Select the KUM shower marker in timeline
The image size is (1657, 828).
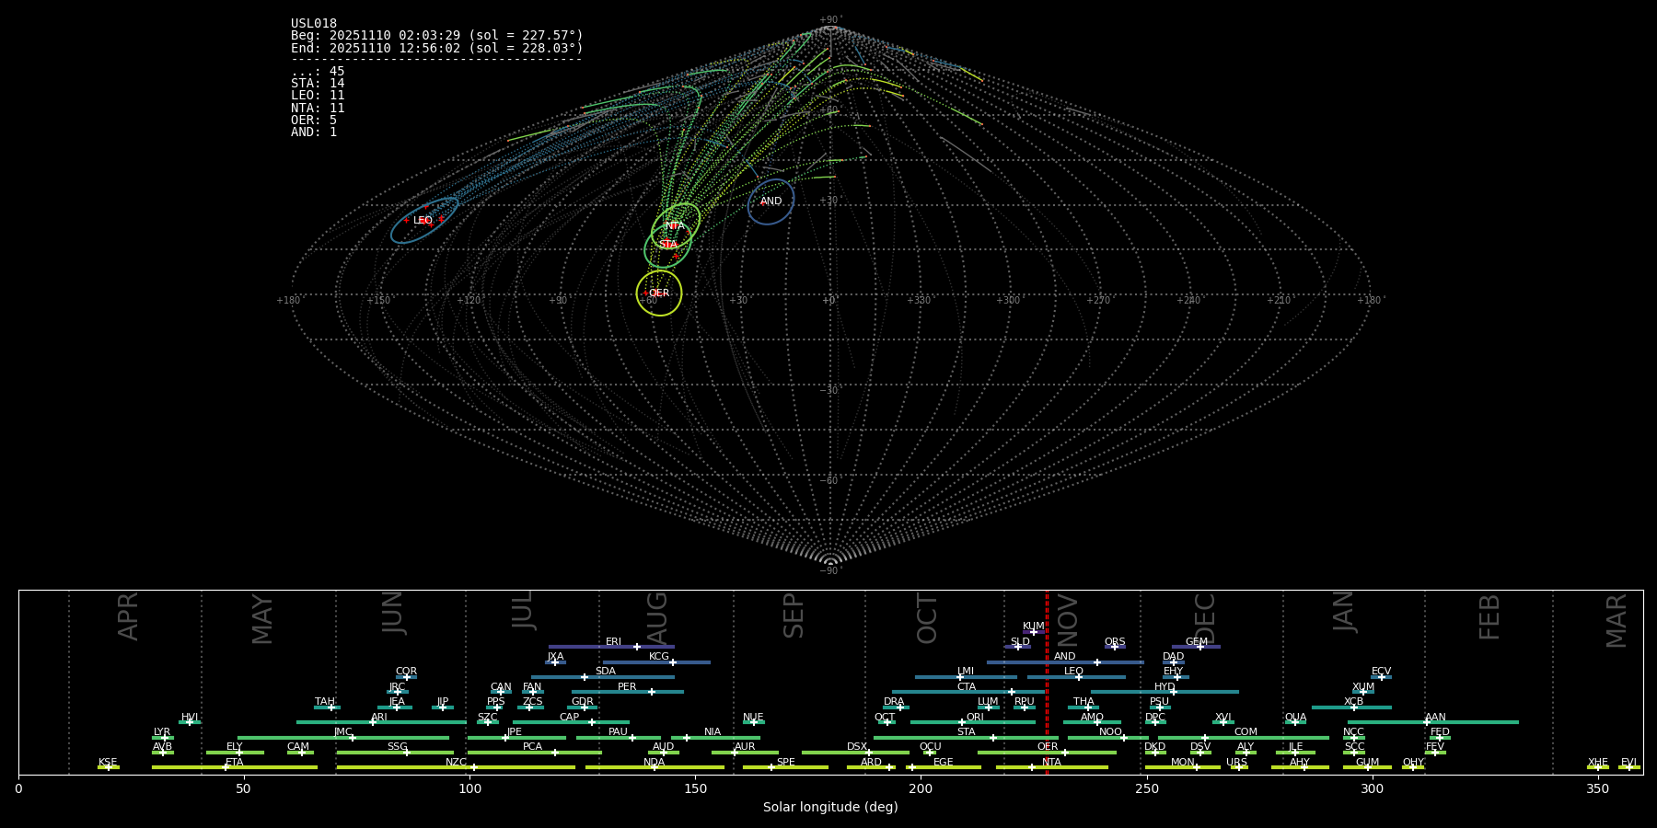1033,632
